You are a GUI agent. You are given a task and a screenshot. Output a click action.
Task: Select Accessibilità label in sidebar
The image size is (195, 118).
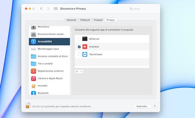point(45,42)
